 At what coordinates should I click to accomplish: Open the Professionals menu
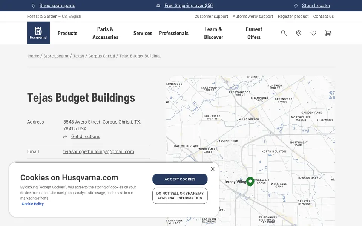point(173,33)
